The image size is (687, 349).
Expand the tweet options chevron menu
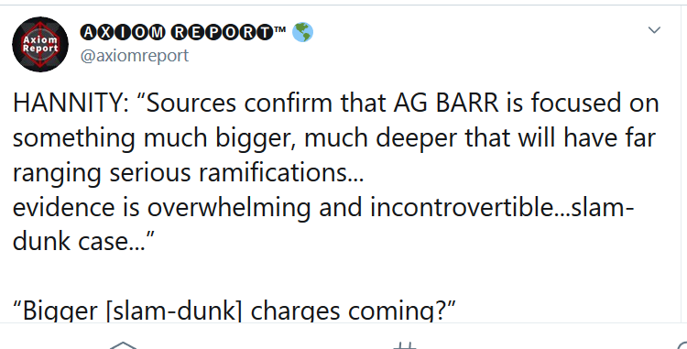(654, 30)
